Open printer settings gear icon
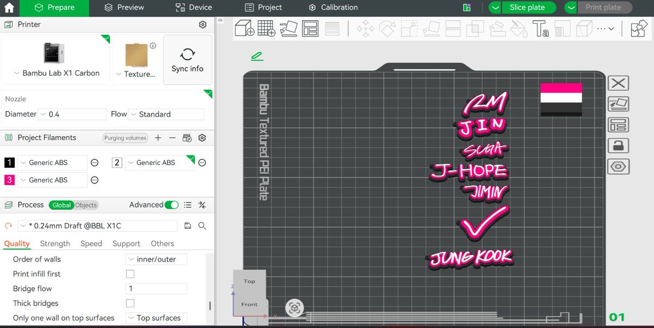The height and width of the screenshot is (328, 654). [203, 25]
